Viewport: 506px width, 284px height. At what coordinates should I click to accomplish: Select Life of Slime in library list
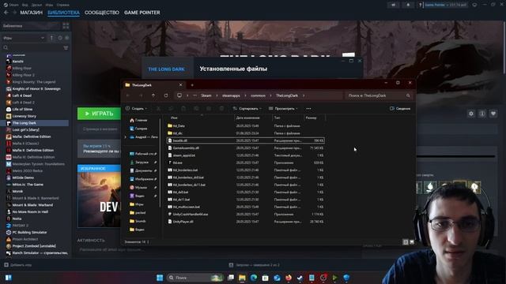click(22, 109)
